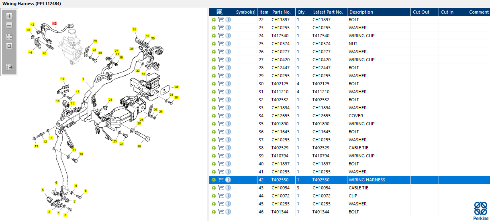Show info for item 34 COVER

228,116
